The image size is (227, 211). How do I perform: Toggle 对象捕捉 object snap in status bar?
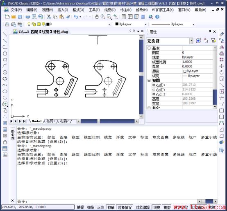pyautogui.click(x=125, y=207)
